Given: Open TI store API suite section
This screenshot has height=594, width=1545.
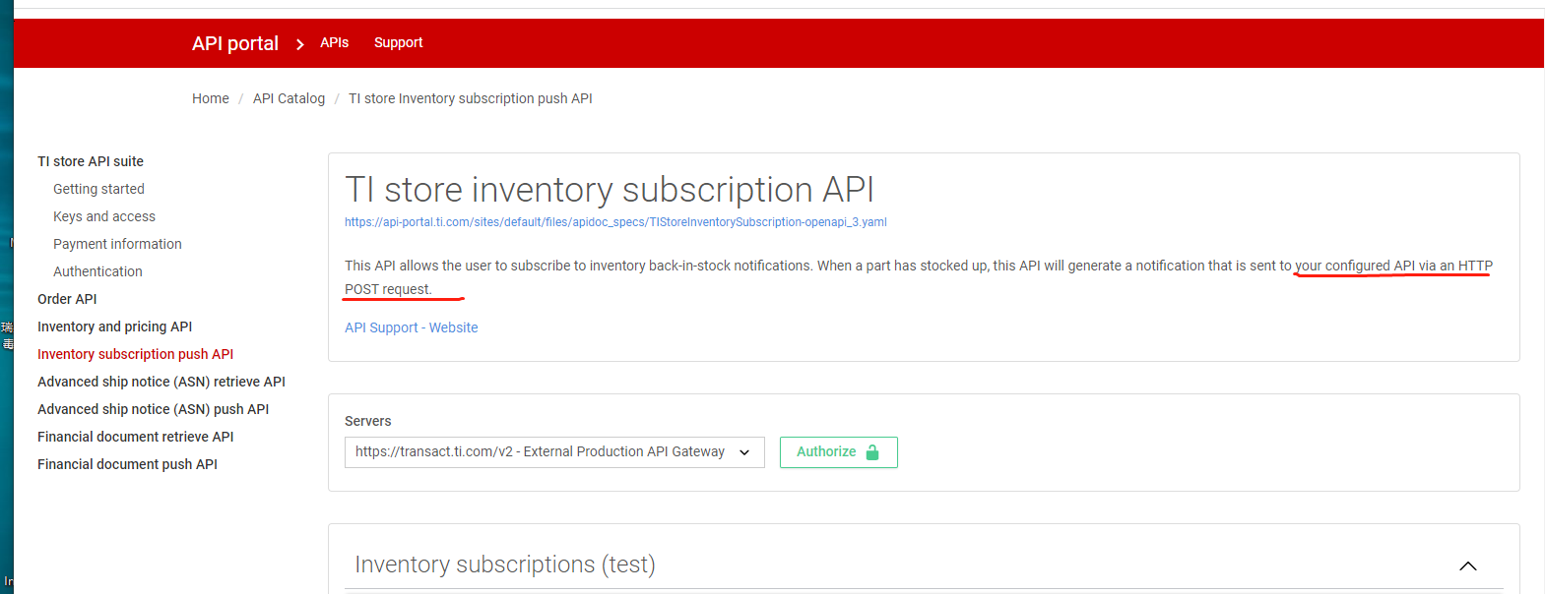Looking at the screenshot, I should point(91,161).
